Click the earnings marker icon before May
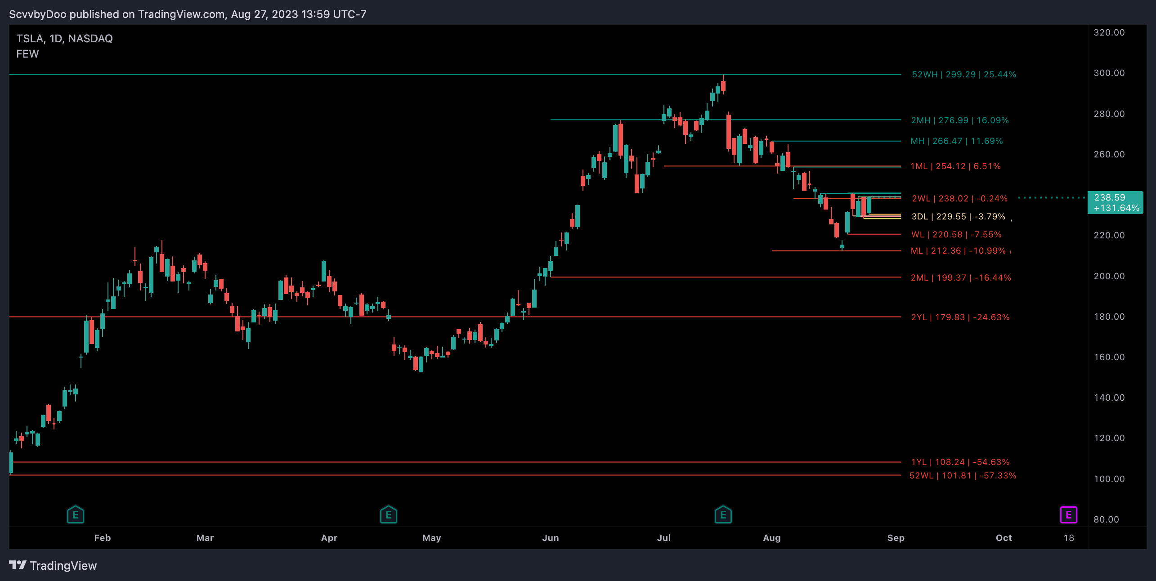This screenshot has height=581, width=1156. [389, 514]
